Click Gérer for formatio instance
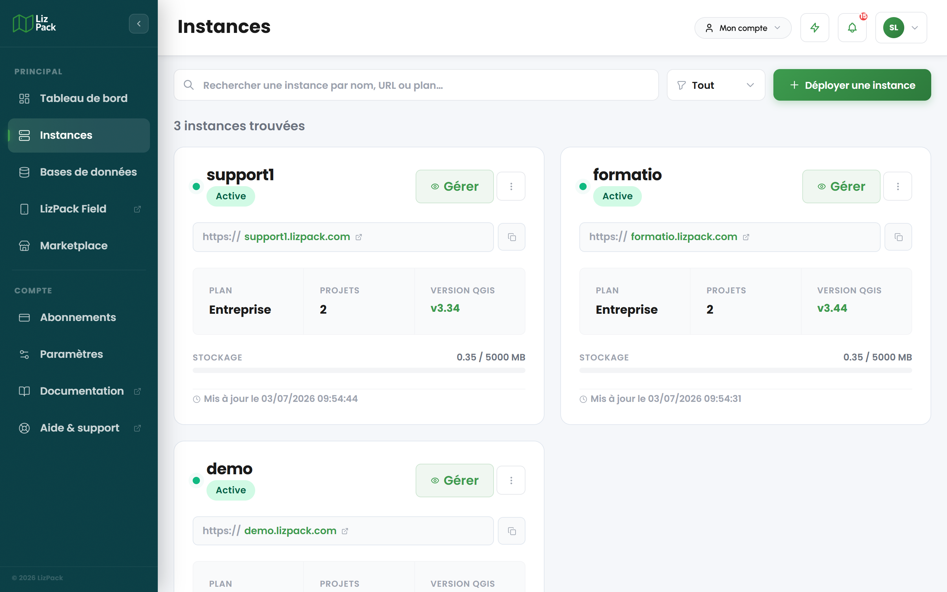The image size is (947, 592). tap(841, 186)
